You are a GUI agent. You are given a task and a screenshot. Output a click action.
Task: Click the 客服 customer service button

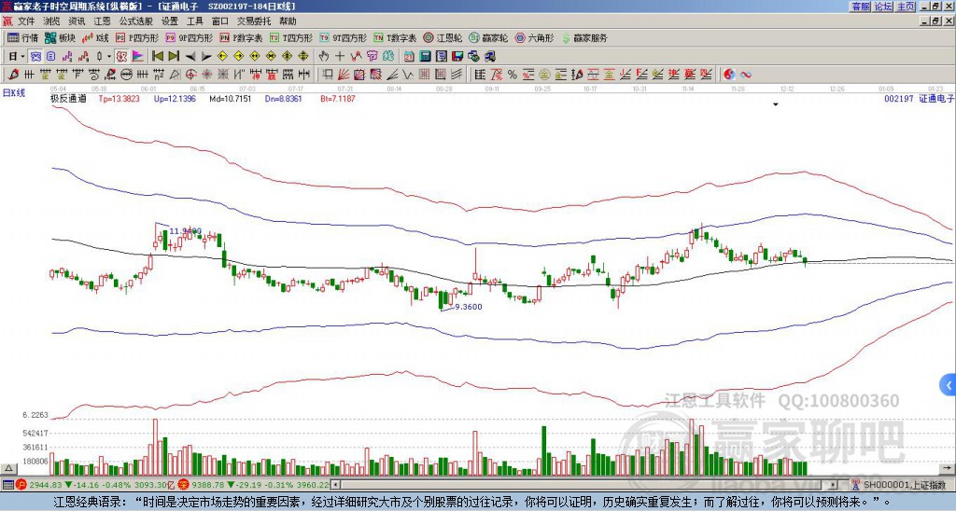pos(861,7)
